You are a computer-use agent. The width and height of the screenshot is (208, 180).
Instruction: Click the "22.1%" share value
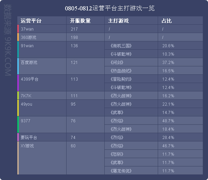[x=168, y=104]
